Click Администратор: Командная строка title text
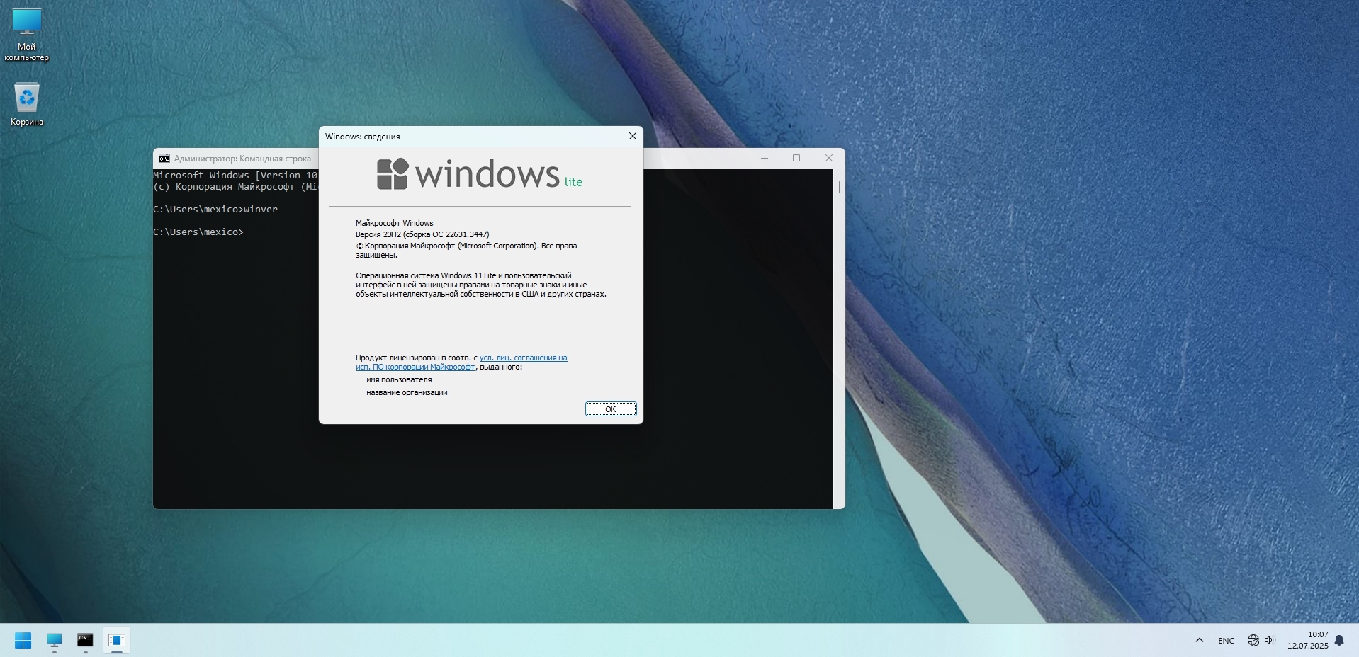The width and height of the screenshot is (1359, 657). click(x=242, y=159)
